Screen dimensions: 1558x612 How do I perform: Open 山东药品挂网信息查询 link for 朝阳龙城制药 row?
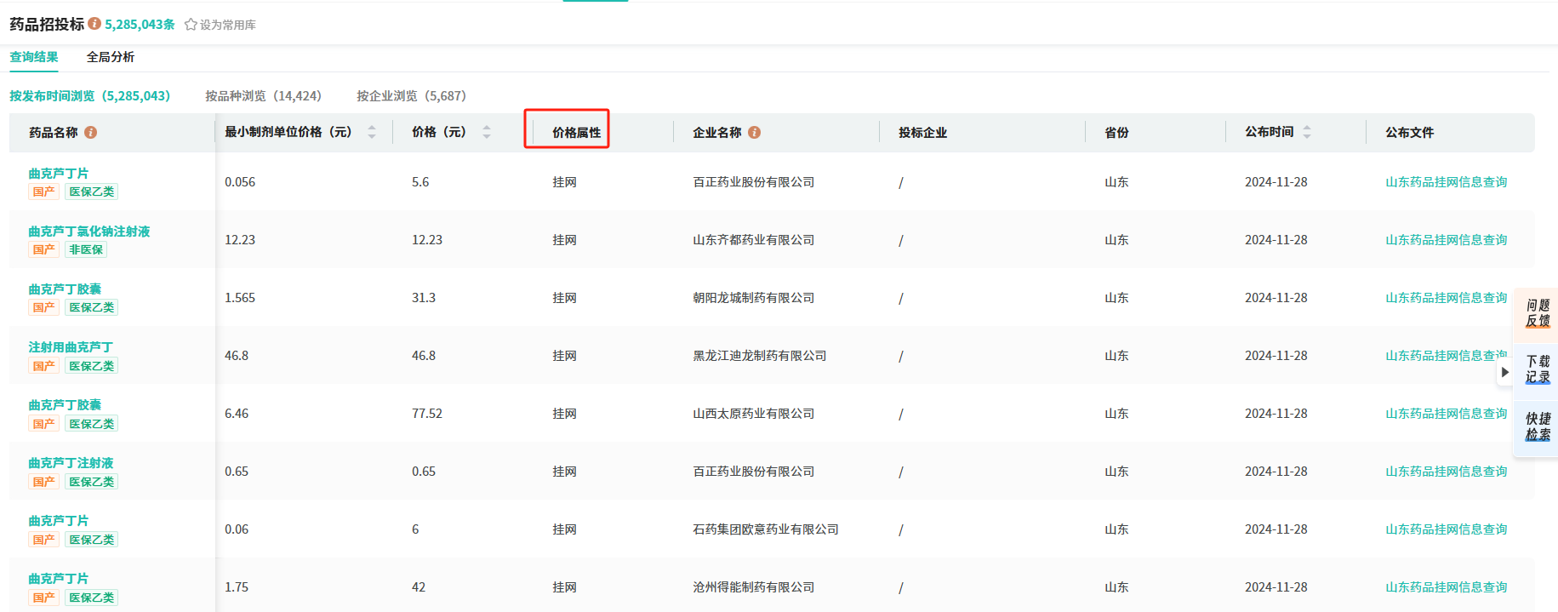1446,298
